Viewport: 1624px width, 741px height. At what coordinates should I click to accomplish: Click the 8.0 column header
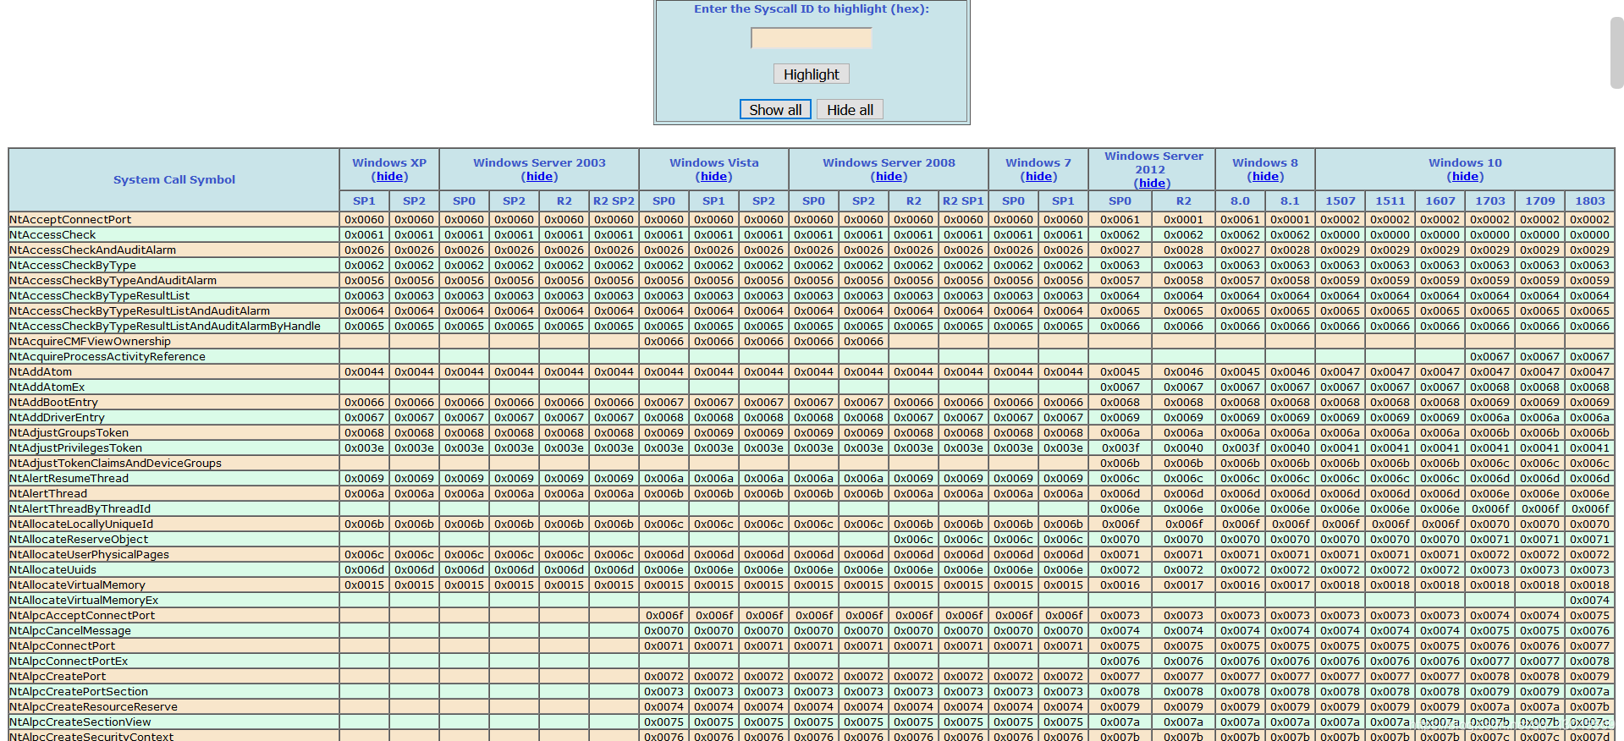point(1240,201)
